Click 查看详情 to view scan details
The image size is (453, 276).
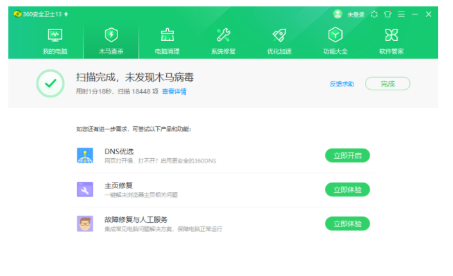(174, 92)
